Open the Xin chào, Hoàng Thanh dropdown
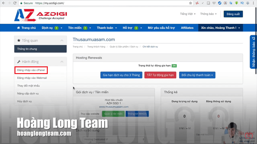Viewport: 257px width, 144px height. pos(220,28)
